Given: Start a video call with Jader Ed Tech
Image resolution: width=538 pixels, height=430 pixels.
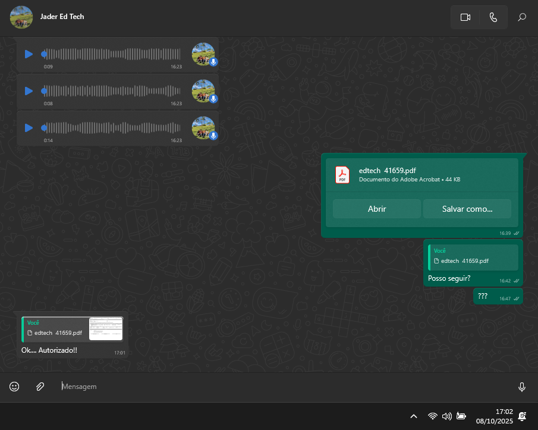Looking at the screenshot, I should 465,17.
